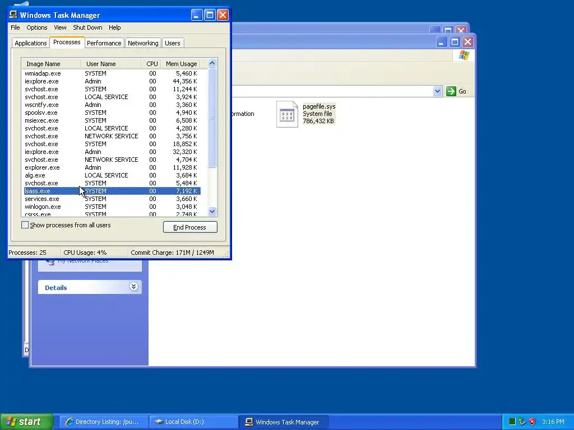Select the Processes tab
Viewport: 574px width, 430px height.
click(x=67, y=42)
